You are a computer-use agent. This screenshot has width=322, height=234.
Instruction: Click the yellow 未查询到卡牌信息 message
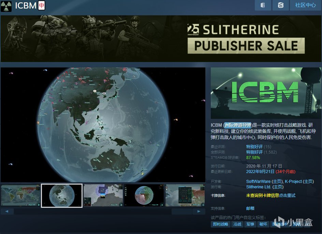tap(262, 196)
